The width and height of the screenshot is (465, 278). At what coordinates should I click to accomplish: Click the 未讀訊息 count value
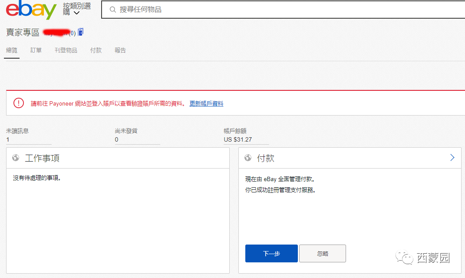point(8,139)
